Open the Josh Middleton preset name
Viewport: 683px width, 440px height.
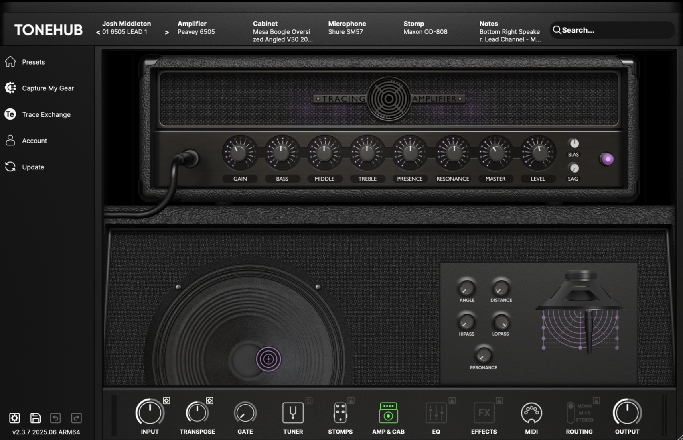point(126,24)
